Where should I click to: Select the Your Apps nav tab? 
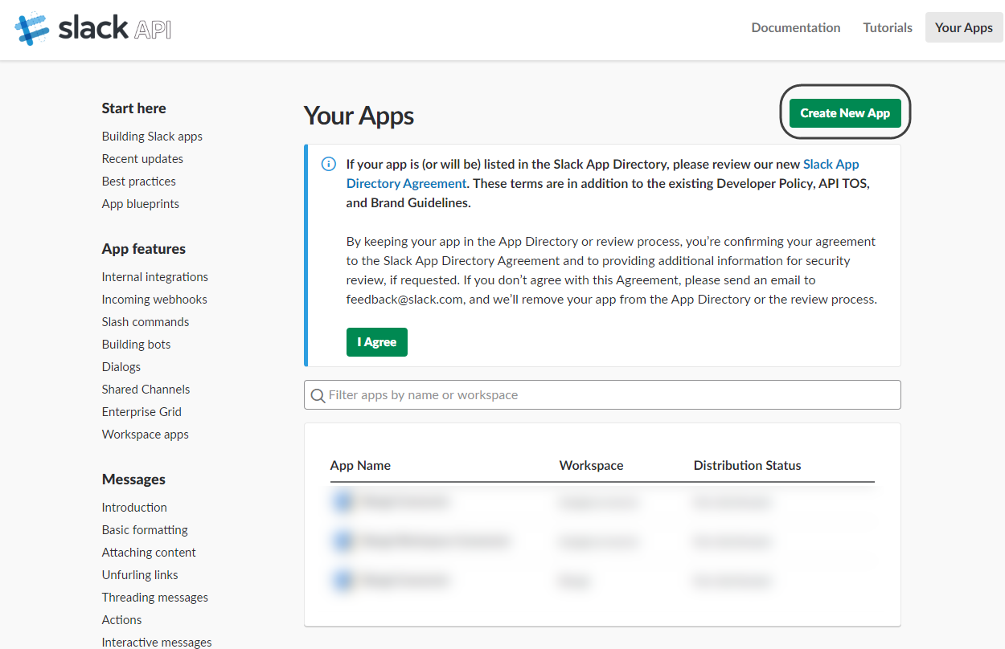tap(964, 27)
